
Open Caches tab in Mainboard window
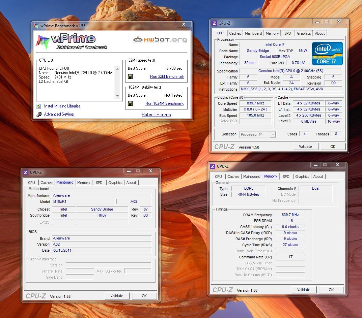tap(47, 182)
